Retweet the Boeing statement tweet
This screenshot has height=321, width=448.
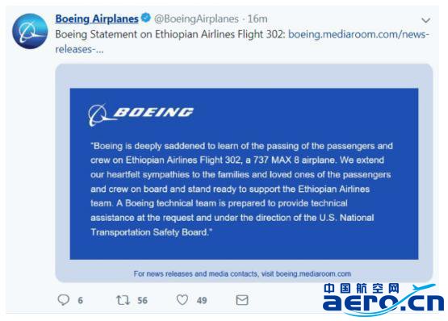click(124, 300)
